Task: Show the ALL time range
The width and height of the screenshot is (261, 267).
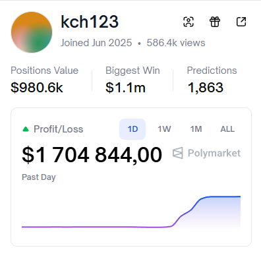Action: click(x=227, y=129)
